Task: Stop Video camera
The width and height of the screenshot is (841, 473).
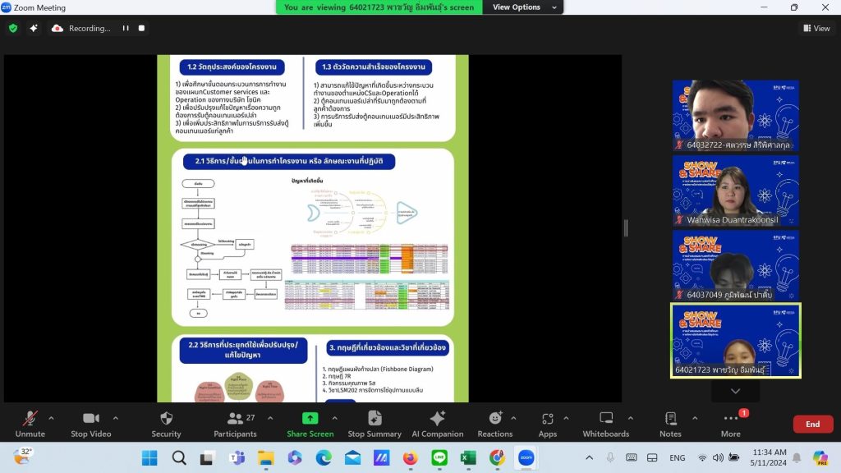Action: 91,425
